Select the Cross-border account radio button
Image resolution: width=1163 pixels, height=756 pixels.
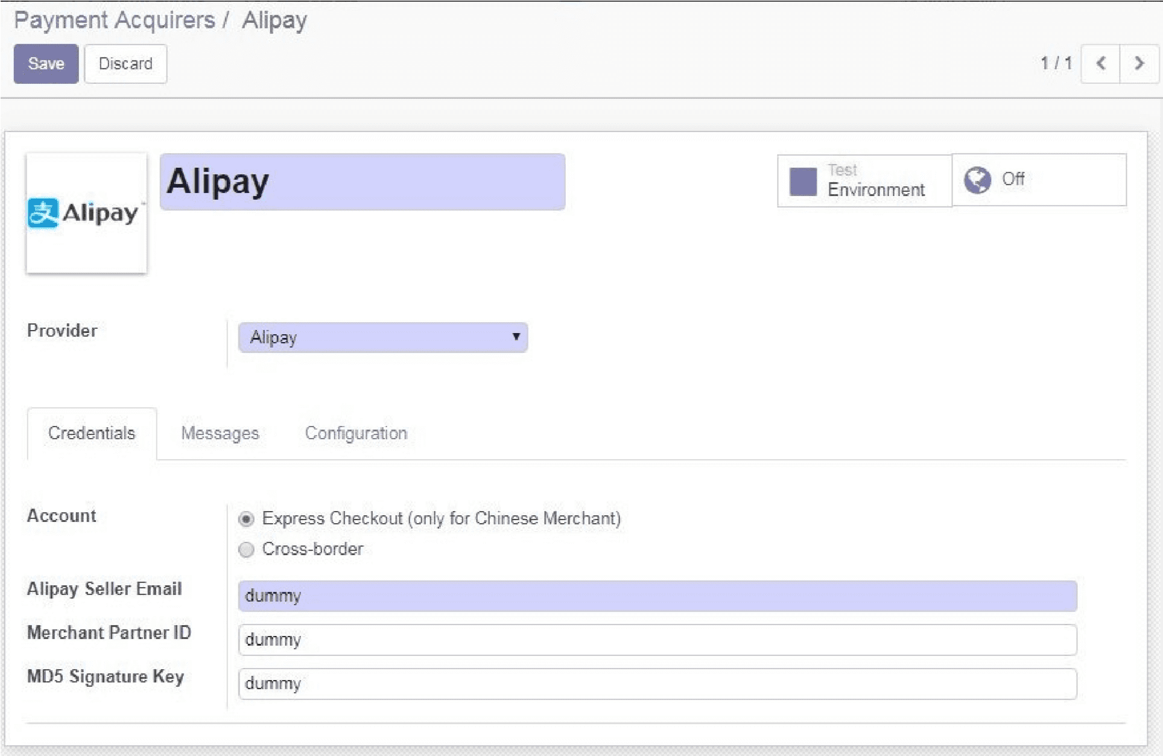pyautogui.click(x=246, y=550)
